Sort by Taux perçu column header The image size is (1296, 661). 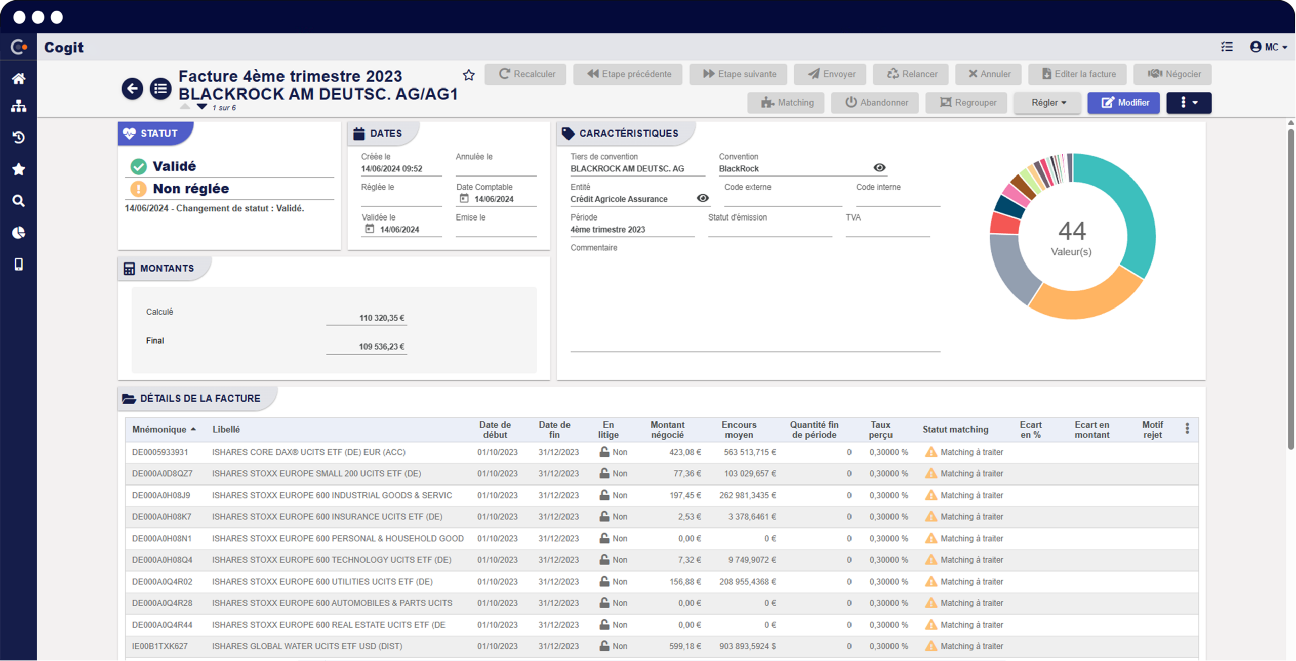[880, 429]
